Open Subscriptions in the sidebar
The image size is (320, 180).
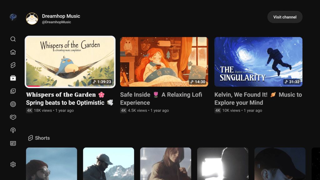(13, 78)
